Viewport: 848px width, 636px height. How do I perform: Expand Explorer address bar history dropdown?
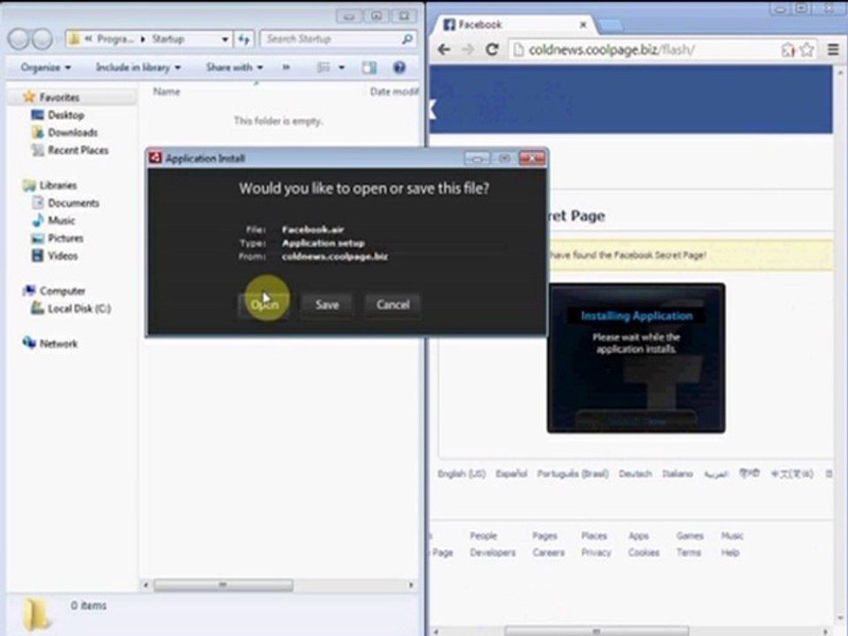tap(225, 39)
